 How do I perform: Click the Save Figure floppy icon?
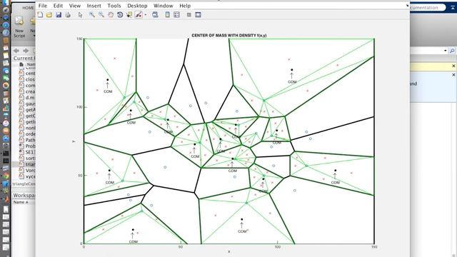tap(59, 14)
